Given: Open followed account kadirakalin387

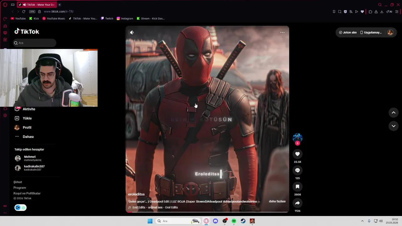Looking at the screenshot, I should pos(30,168).
